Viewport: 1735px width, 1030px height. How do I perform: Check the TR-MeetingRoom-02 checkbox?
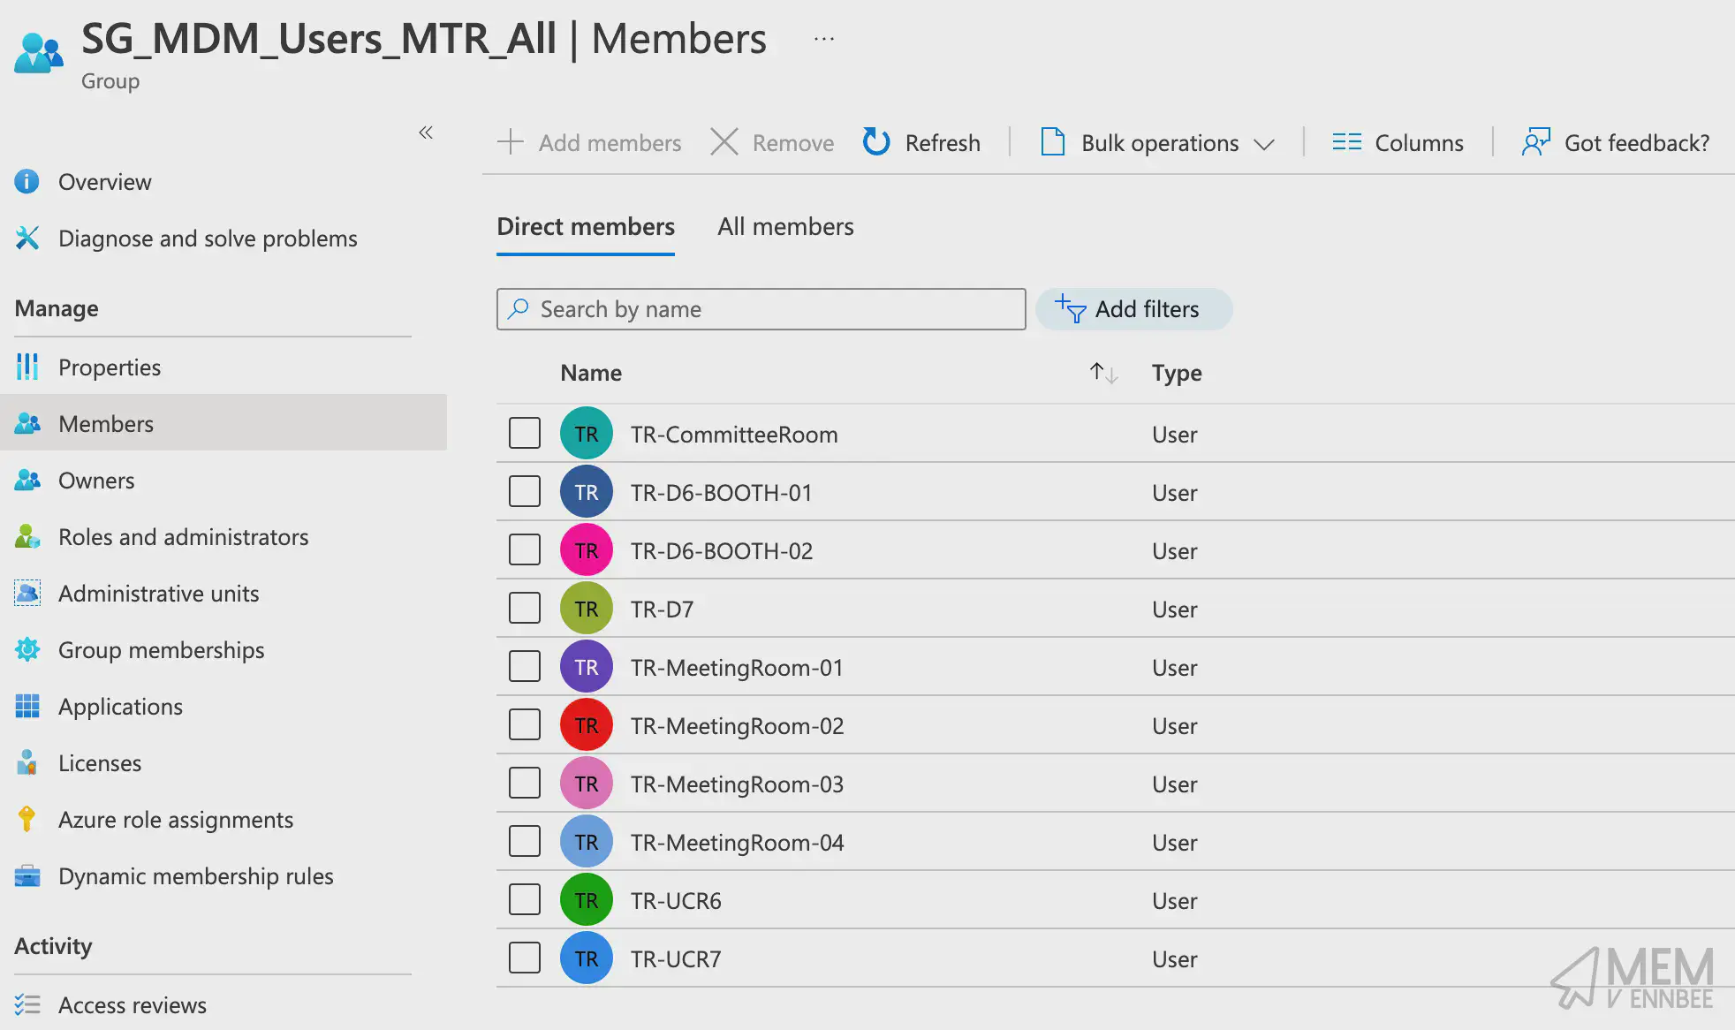525,724
